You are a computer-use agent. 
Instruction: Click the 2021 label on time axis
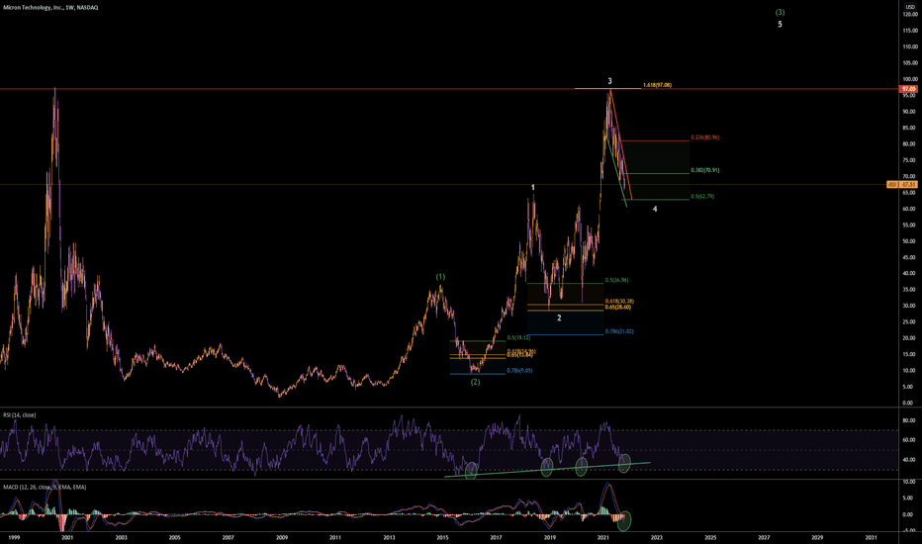pos(602,537)
